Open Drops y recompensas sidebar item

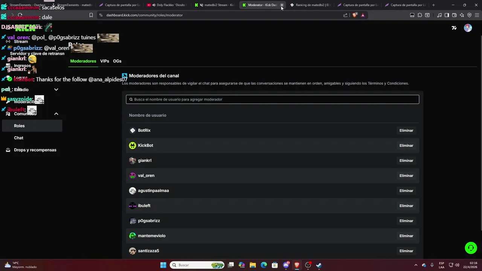[35, 150]
